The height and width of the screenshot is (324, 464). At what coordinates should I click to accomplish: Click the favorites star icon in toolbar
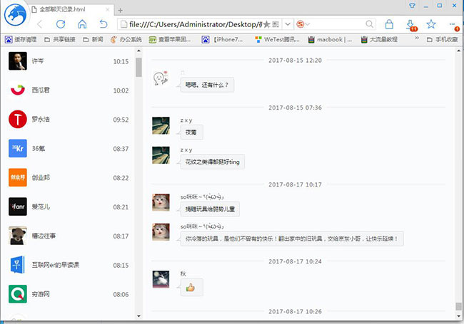(x=431, y=24)
